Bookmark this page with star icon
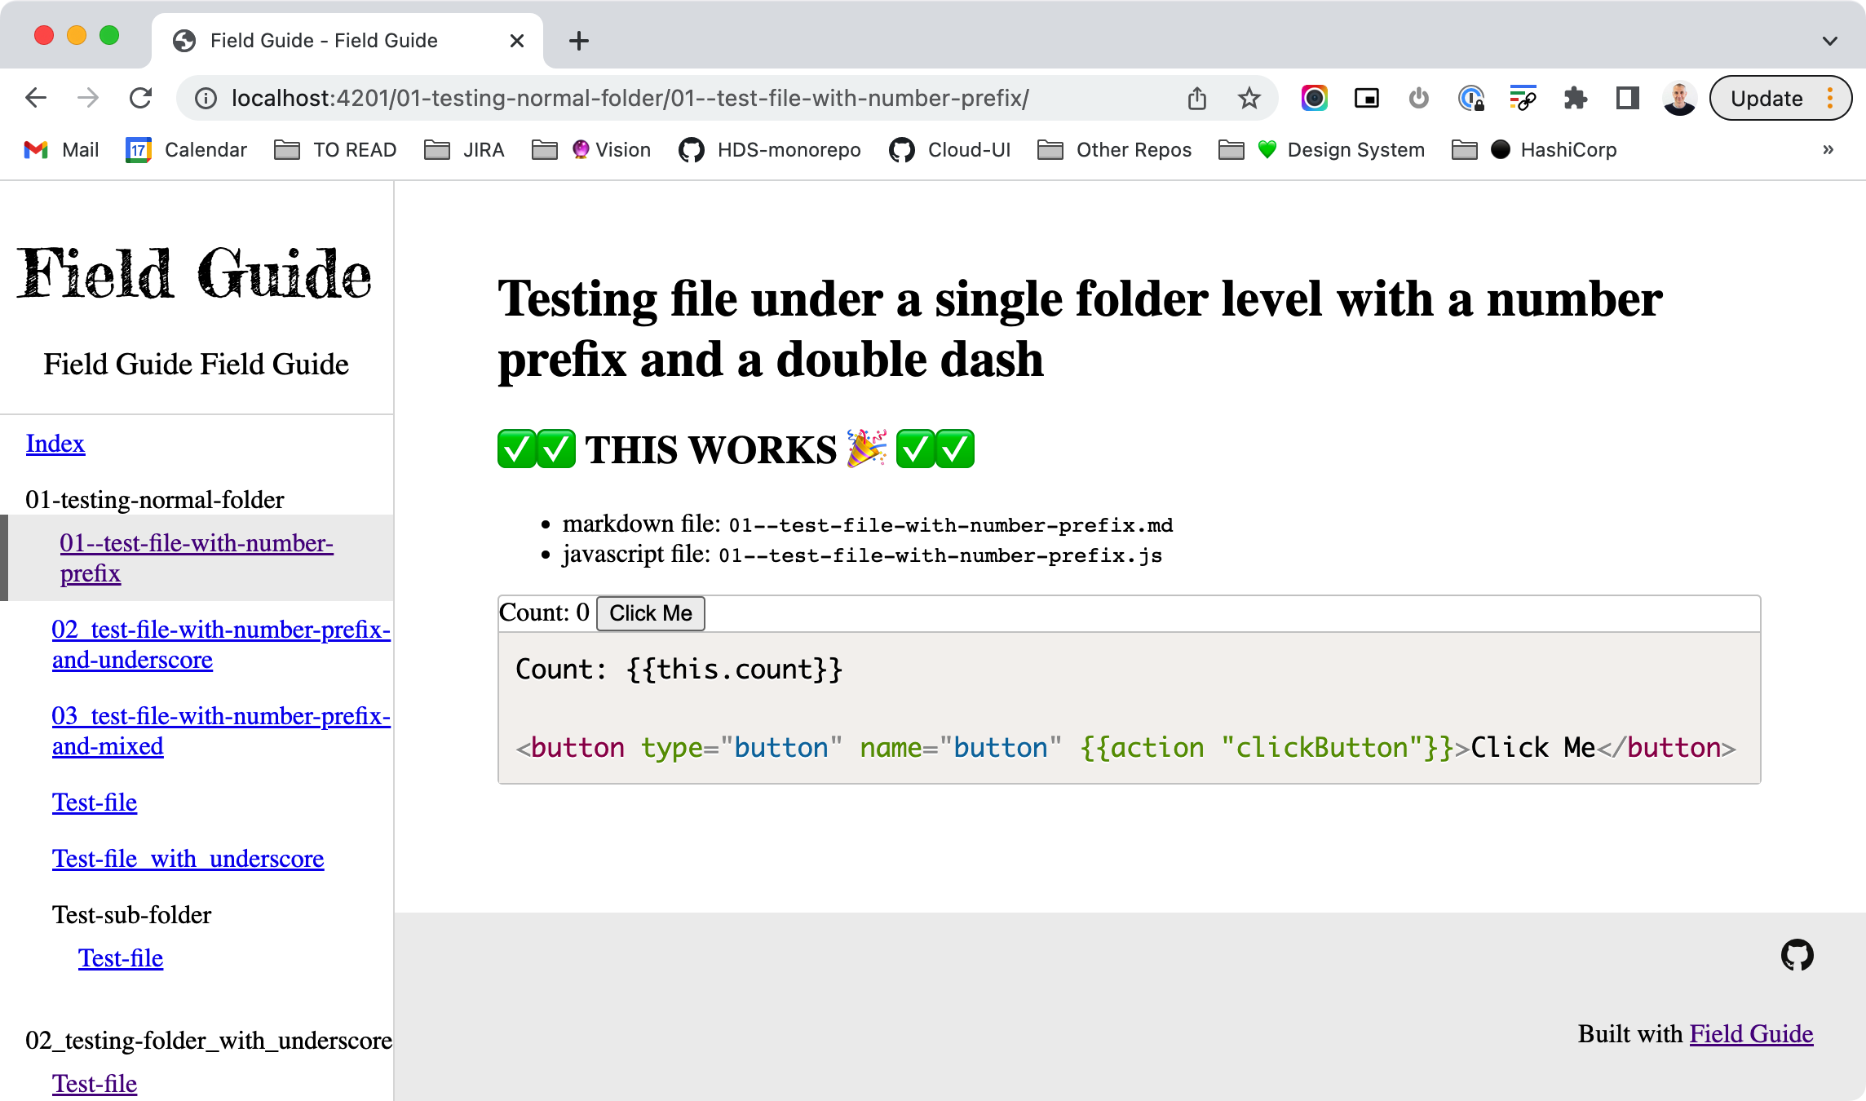 pyautogui.click(x=1249, y=99)
